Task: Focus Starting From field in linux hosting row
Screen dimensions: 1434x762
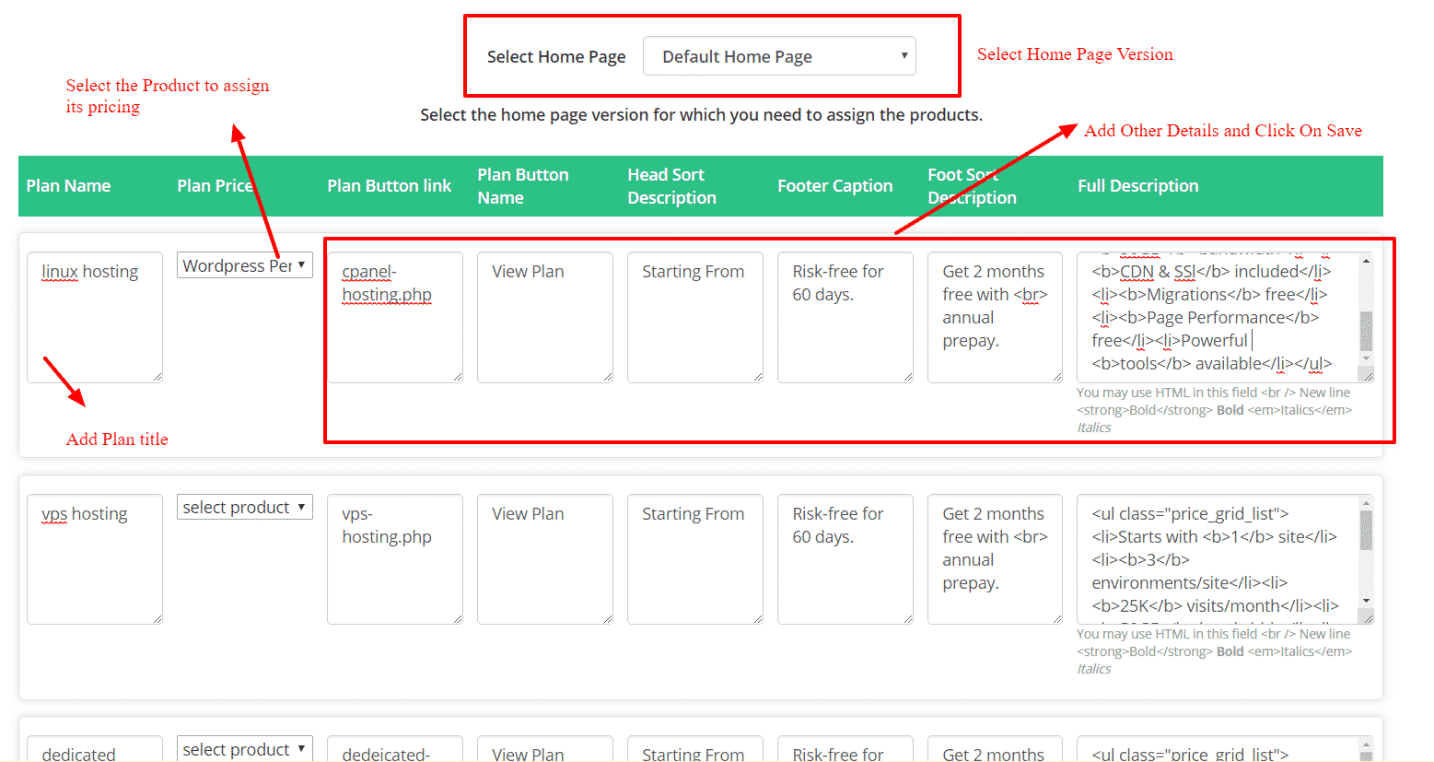Action: click(x=694, y=316)
